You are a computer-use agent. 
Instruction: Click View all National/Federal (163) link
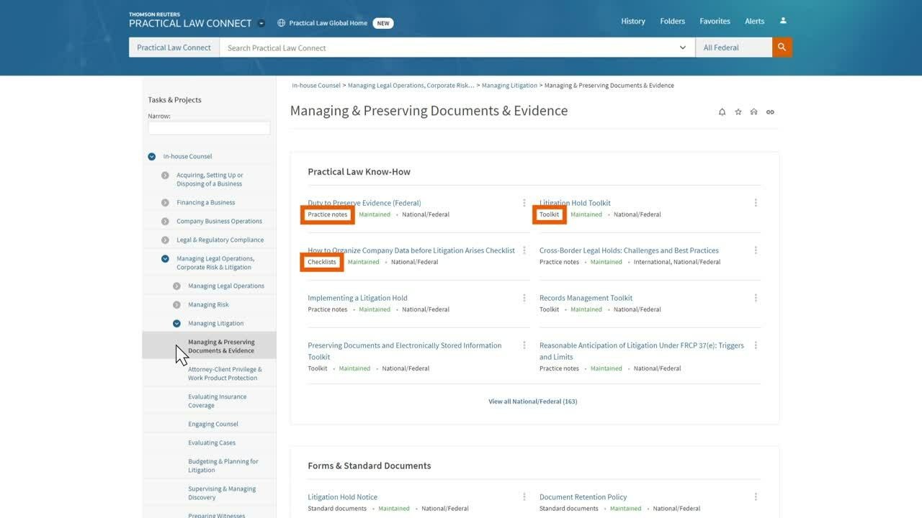[532, 401]
